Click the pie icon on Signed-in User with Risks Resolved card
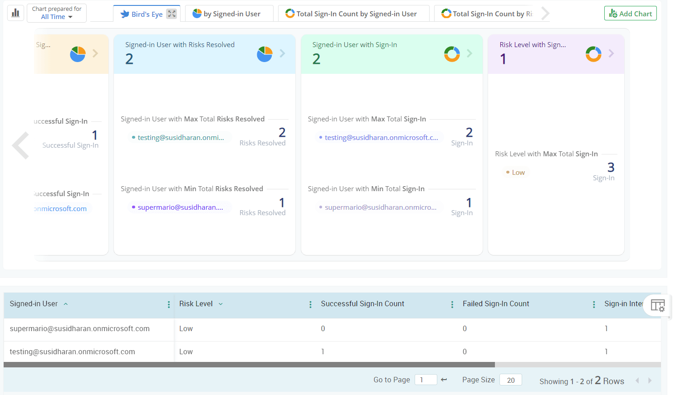 coord(264,54)
